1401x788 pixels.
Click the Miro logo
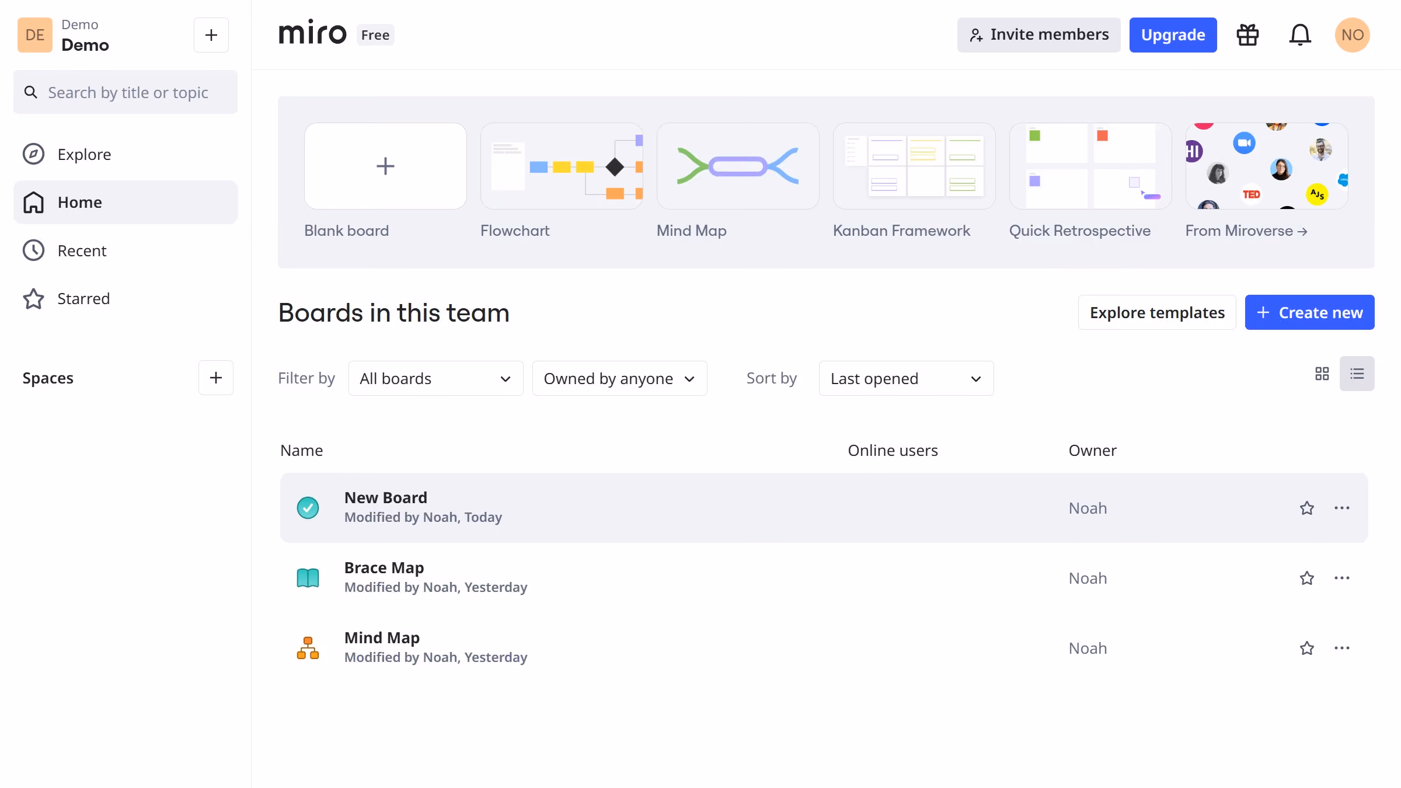[x=312, y=33]
